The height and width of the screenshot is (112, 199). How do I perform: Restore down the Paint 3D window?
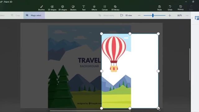(x=193, y=2)
